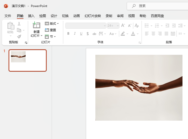The image size is (188, 139).
Task: Open the 帮助 tab
Action: pyautogui.click(x=143, y=16)
